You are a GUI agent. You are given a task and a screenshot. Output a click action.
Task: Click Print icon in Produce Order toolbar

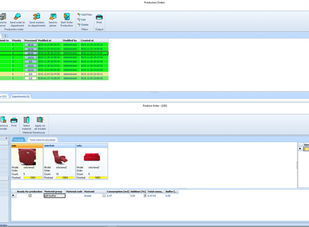click(14, 121)
